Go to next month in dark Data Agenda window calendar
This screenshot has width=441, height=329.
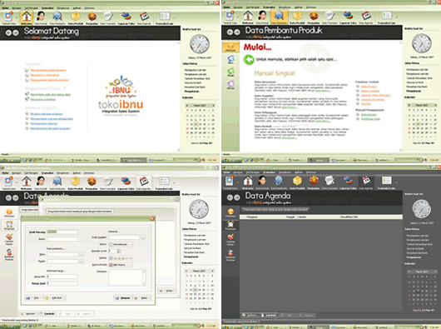pyautogui.click(x=435, y=272)
